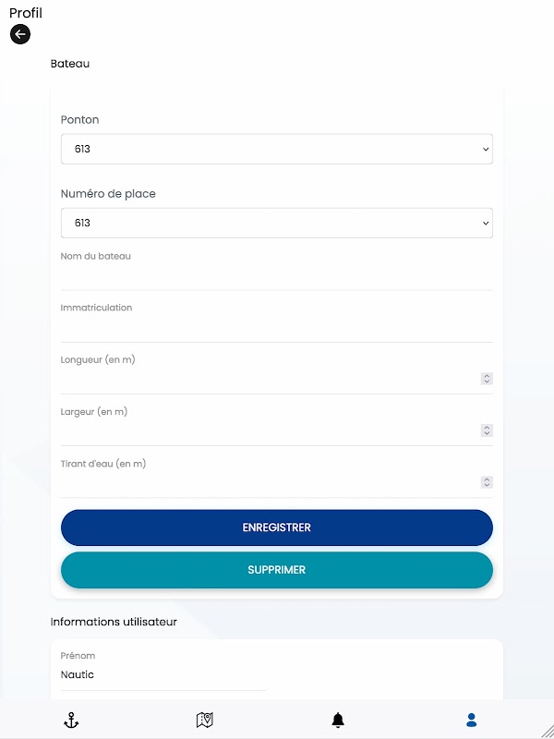This screenshot has width=554, height=739.
Task: Click into the Longueur (en m) field
Action: pos(268,379)
